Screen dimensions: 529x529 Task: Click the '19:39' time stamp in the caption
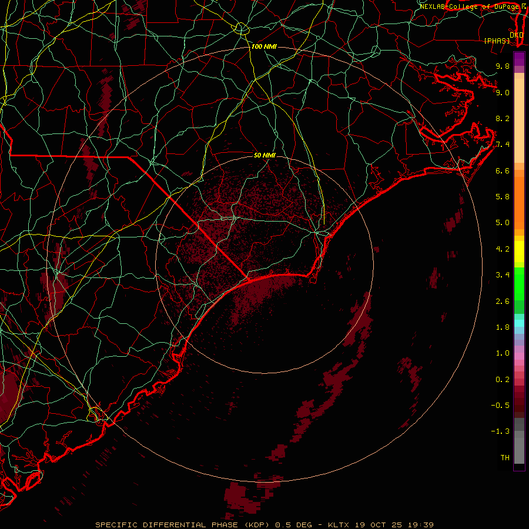(420, 525)
